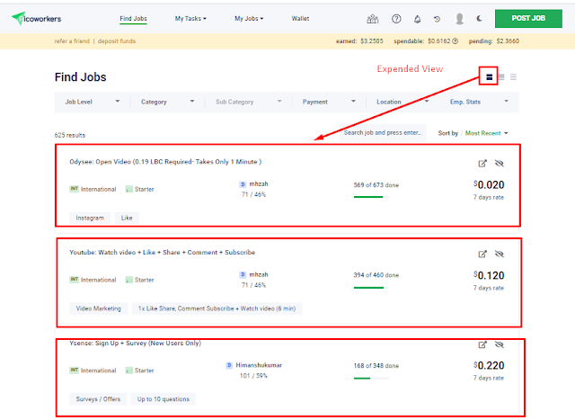
Task: Toggle dark mode moon icon
Action: [x=479, y=18]
